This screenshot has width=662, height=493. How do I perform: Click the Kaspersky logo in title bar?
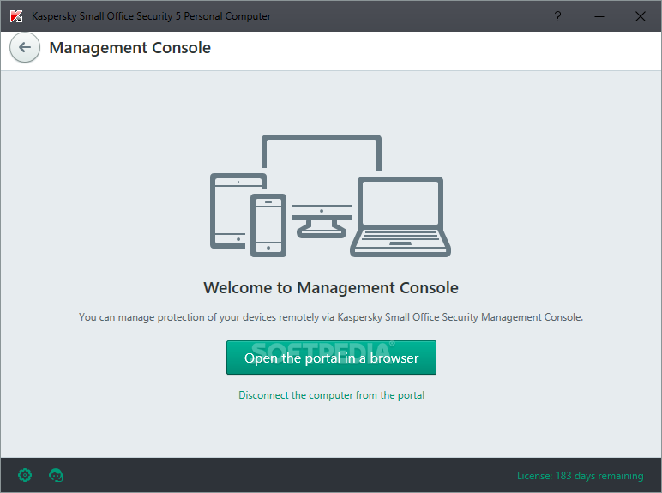coord(16,16)
